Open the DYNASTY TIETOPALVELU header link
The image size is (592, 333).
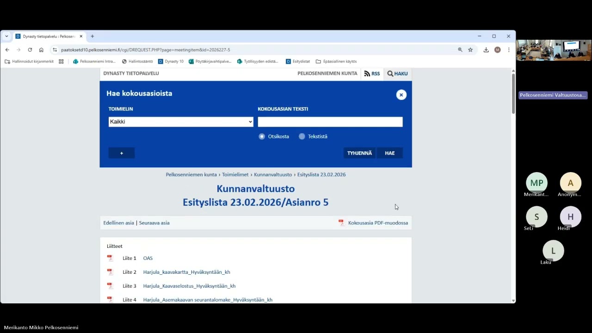131,74
